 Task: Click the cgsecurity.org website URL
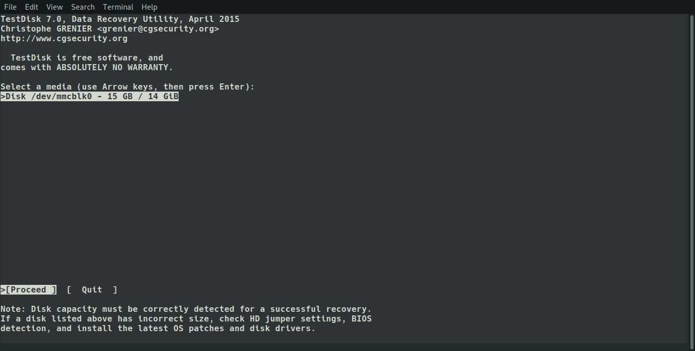(64, 39)
